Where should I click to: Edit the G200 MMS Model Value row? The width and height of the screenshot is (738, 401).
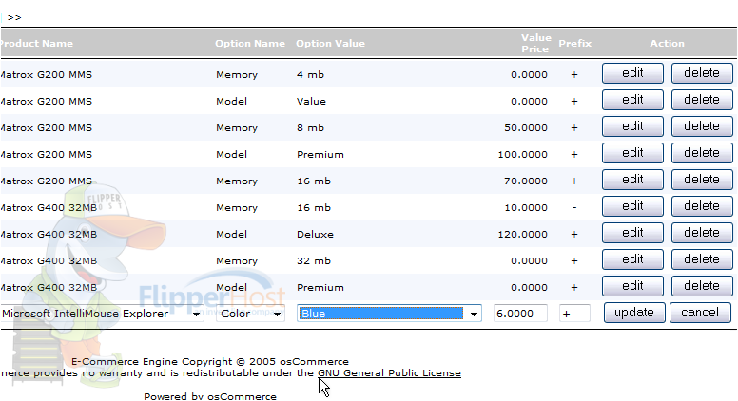632,100
